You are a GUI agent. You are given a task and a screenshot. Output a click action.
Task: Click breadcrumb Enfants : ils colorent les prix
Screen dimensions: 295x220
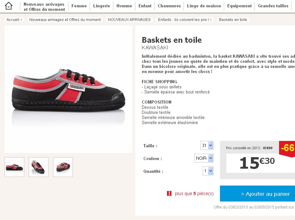tap(185, 20)
